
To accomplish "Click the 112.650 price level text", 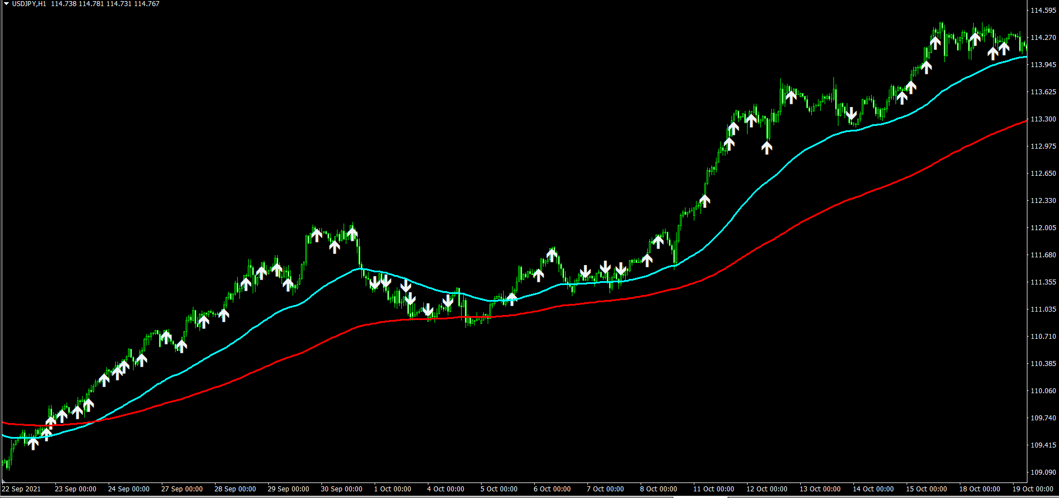I will [1043, 174].
